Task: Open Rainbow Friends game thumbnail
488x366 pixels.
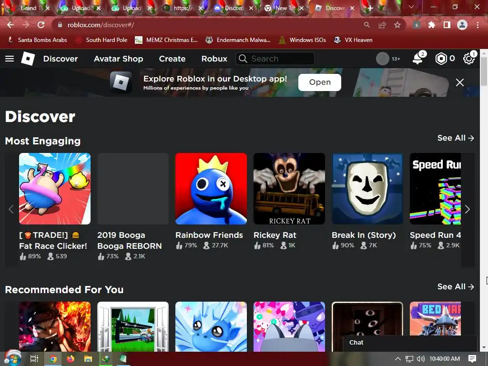Action: pos(211,189)
